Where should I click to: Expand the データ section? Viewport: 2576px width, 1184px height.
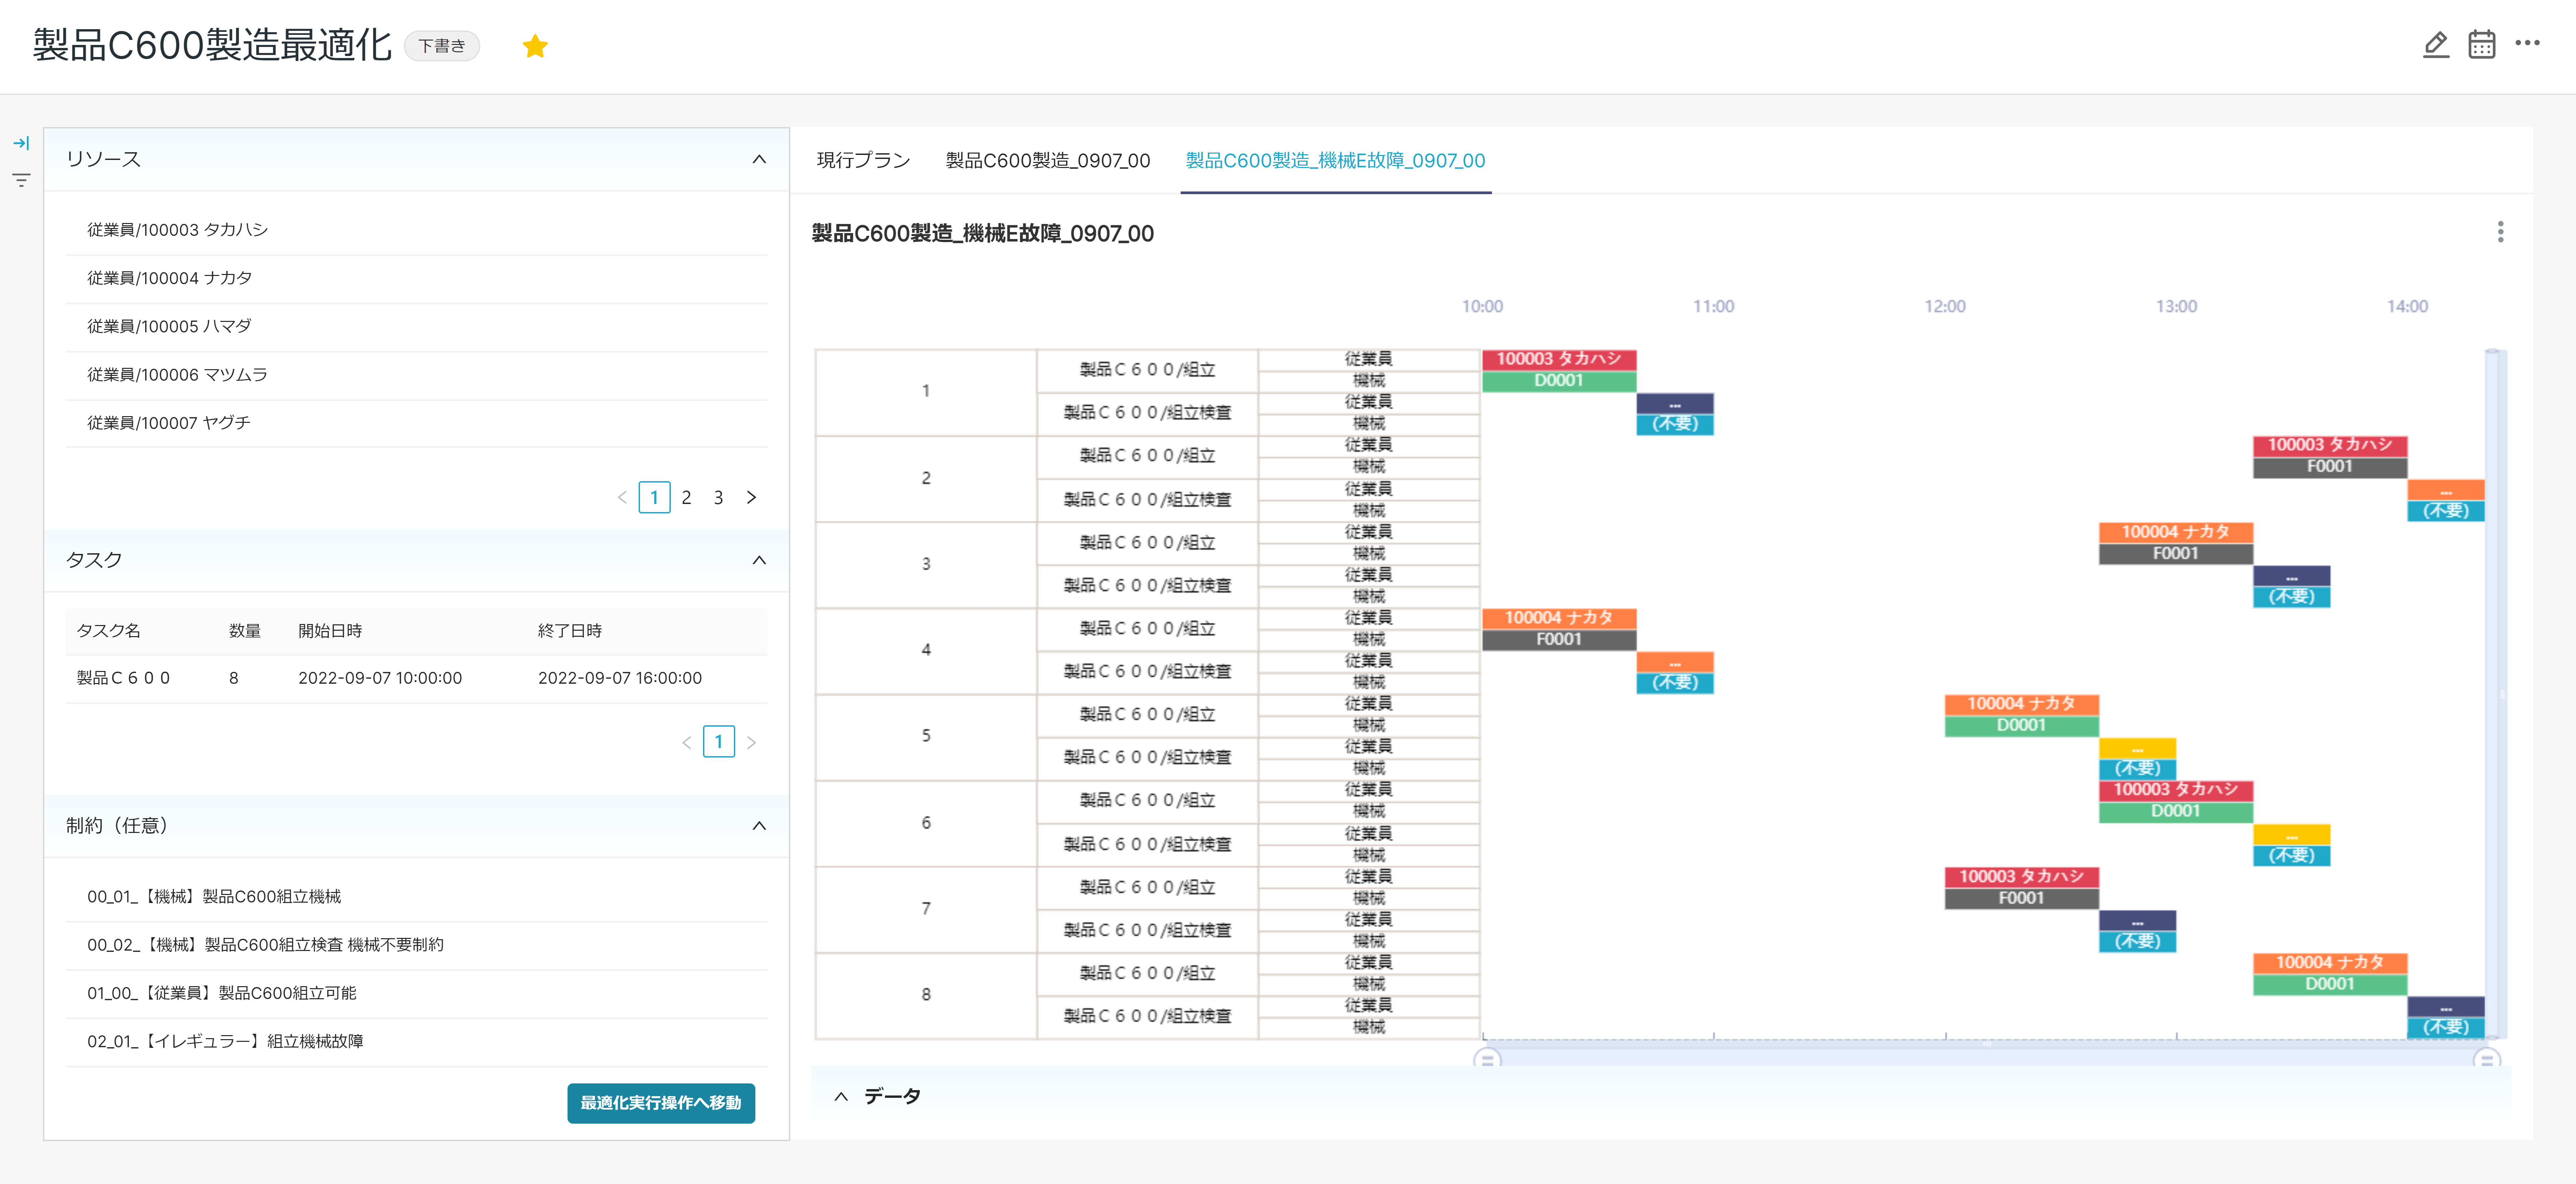[841, 1097]
